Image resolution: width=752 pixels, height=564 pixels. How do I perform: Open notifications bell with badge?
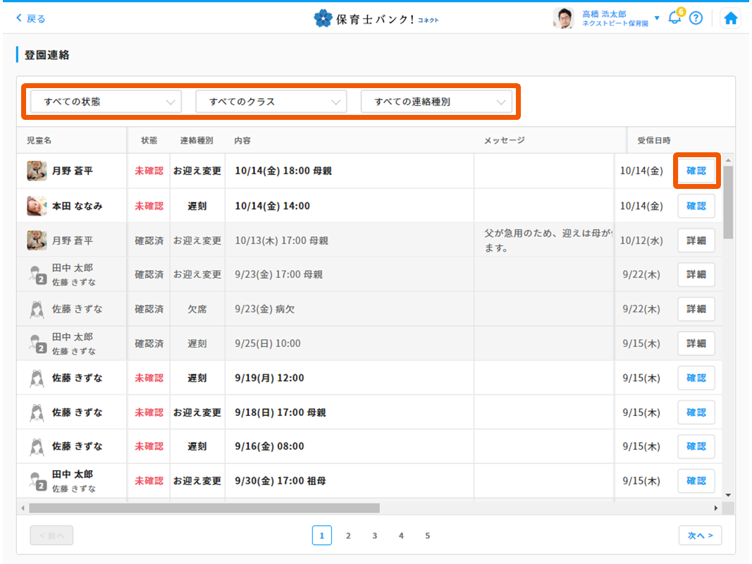pyautogui.click(x=674, y=18)
